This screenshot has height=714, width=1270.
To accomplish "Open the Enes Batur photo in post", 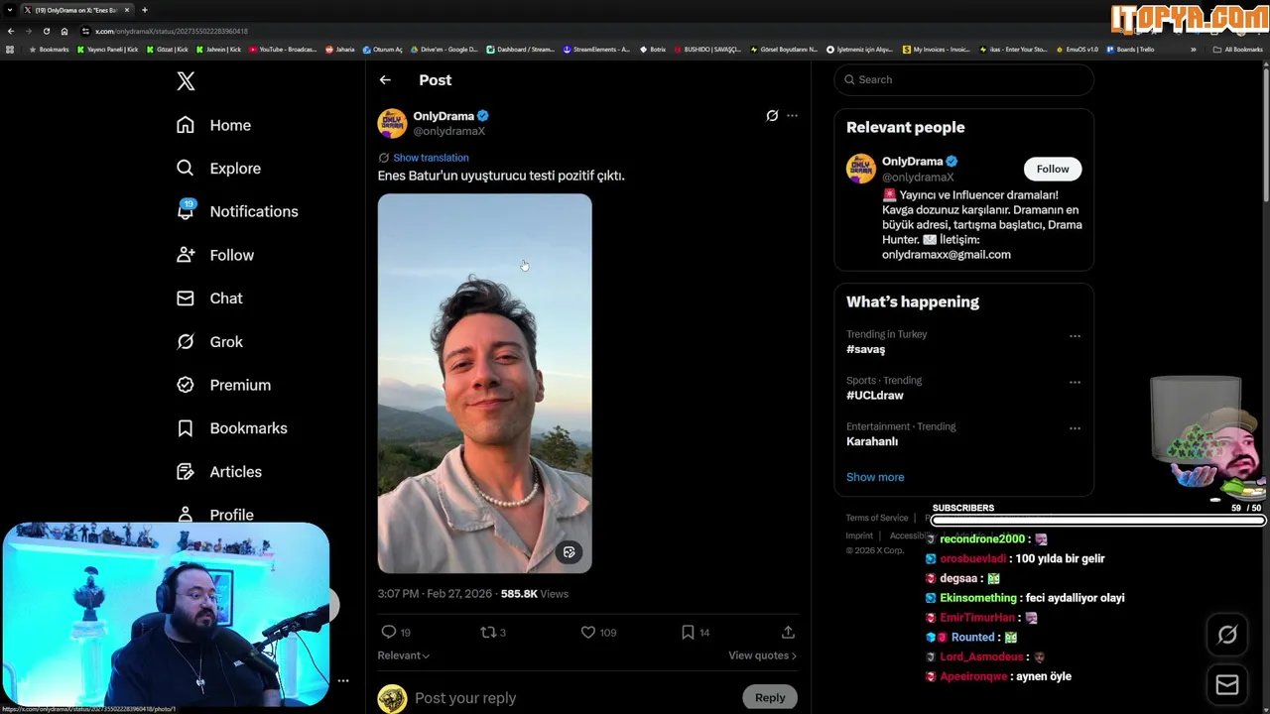I will coord(484,383).
